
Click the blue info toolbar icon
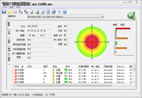(x=59, y=12)
